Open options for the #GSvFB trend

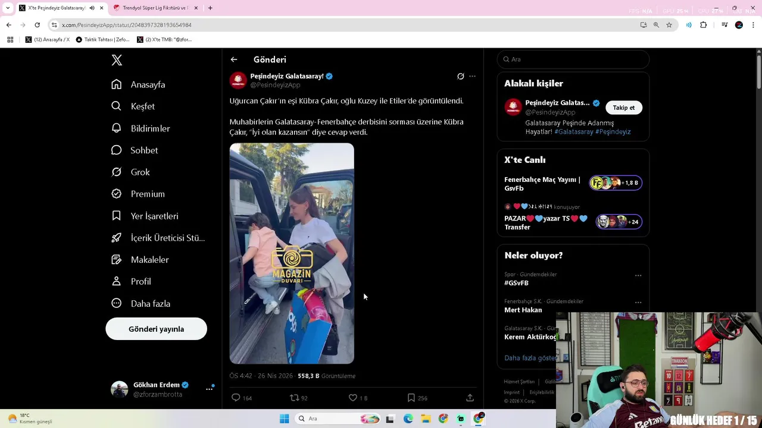pos(638,275)
